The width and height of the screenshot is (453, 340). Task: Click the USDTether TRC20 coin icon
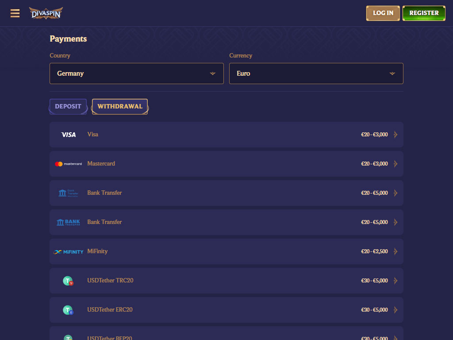coord(68,281)
